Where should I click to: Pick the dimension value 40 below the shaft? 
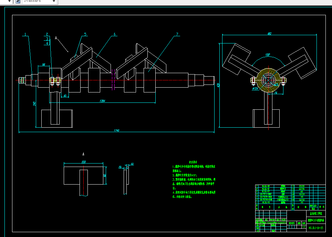click(x=65, y=96)
